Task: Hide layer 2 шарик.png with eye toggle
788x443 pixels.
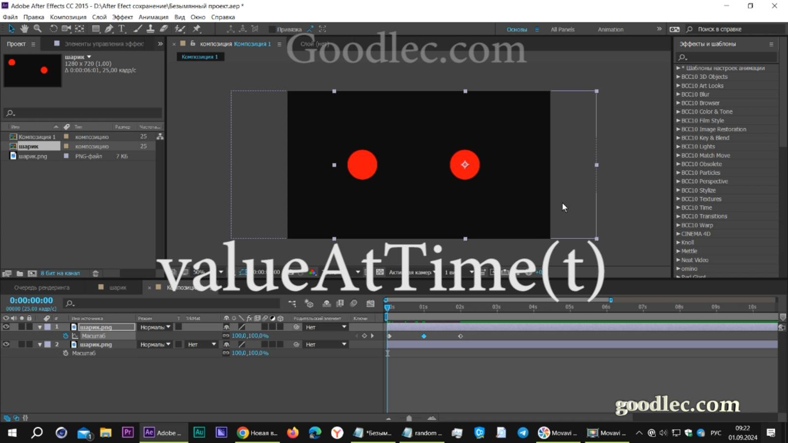Action: [x=6, y=345]
